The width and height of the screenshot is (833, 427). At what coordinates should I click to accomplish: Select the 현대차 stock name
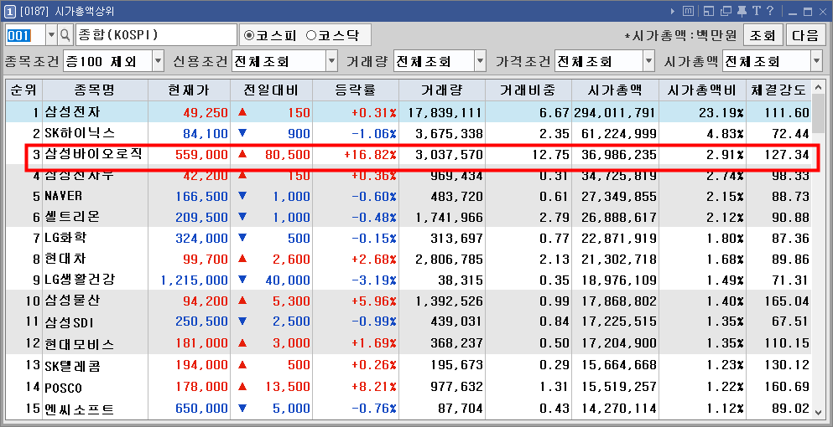[x=65, y=259]
